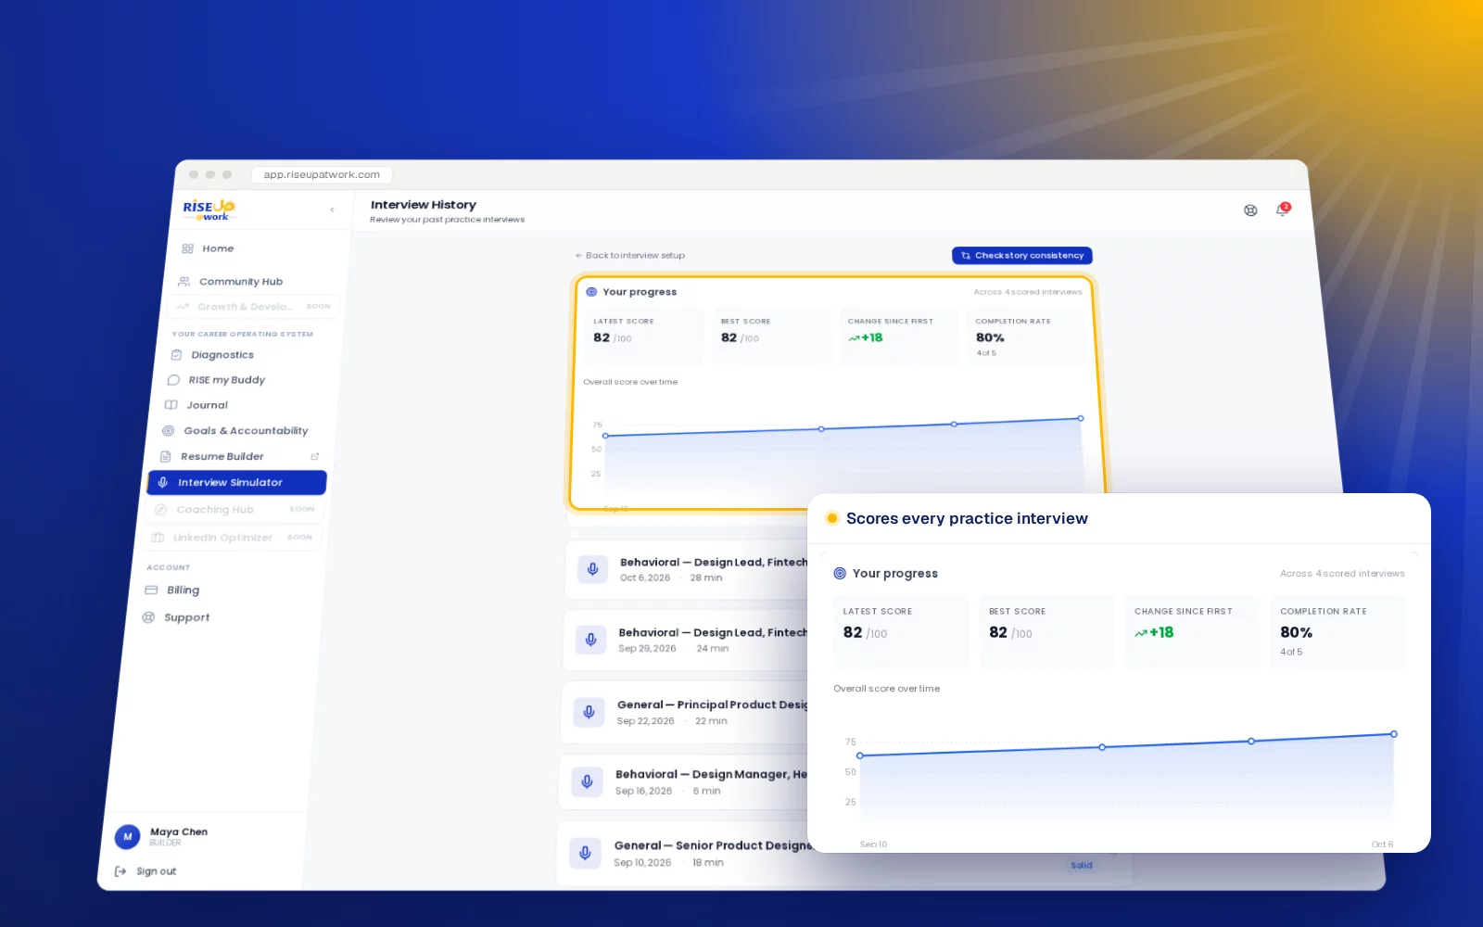1483x927 pixels.
Task: Click the Goals target icon
Action: 168,431
